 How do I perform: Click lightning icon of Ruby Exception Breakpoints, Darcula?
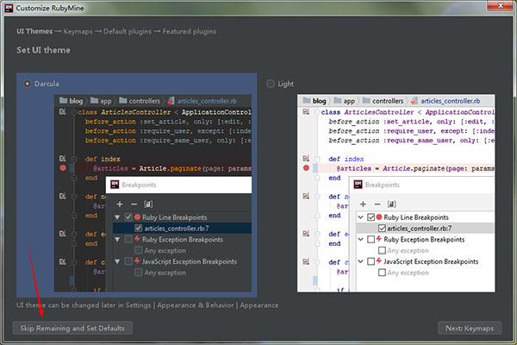(137, 239)
